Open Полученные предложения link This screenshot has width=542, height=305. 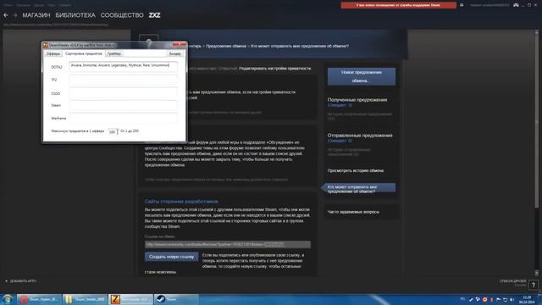coord(357,100)
